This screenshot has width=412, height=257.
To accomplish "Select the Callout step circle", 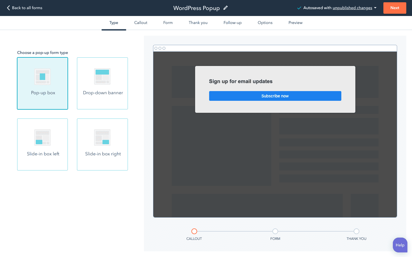I will pos(194,231).
